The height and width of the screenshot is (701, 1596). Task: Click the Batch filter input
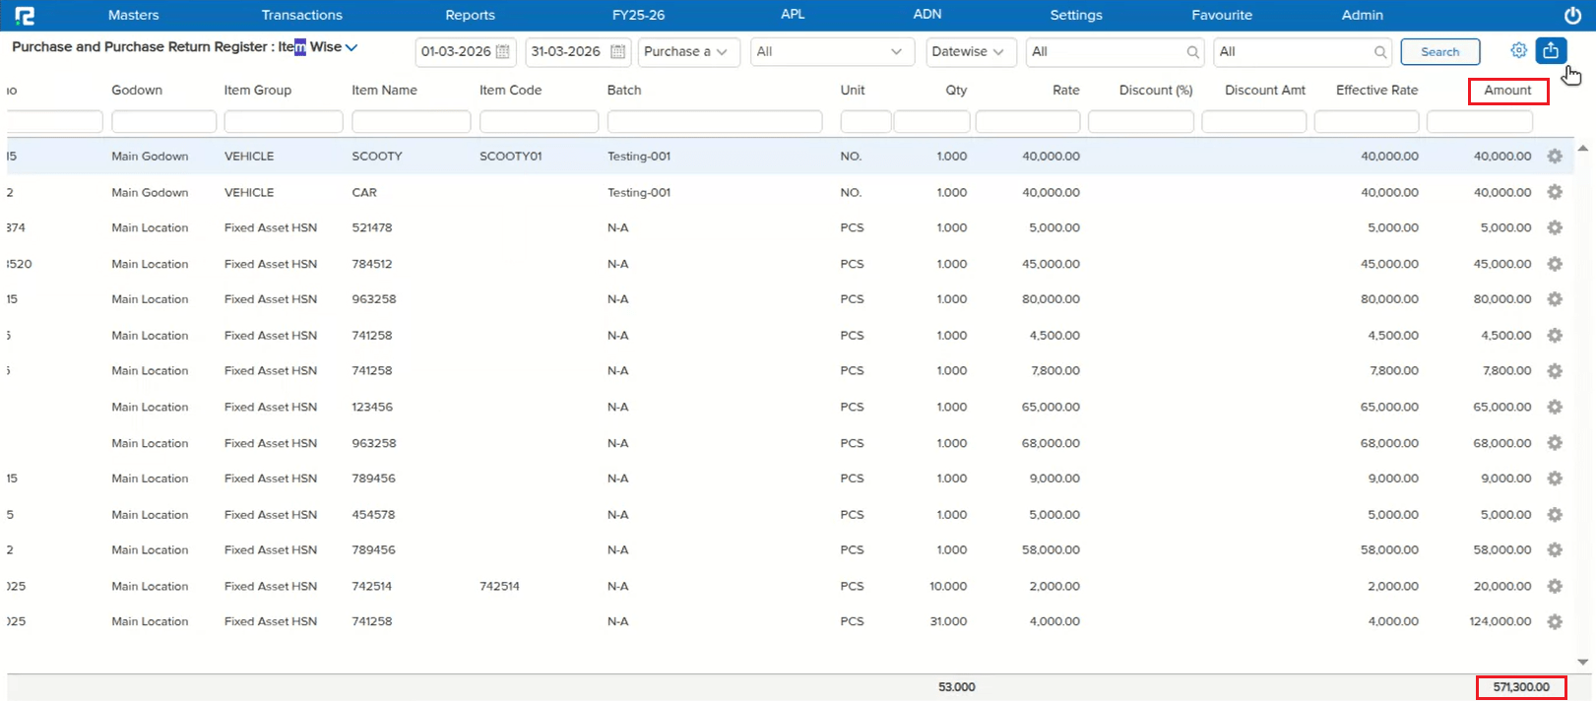715,121
